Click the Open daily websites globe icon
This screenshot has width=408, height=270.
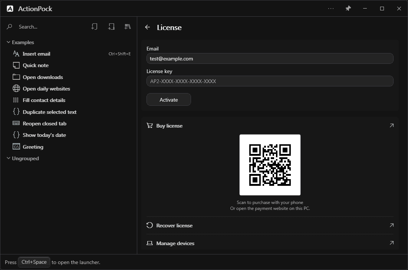(x=16, y=88)
